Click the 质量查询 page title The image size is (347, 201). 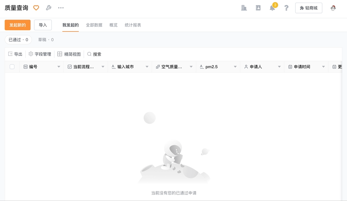coord(16,8)
